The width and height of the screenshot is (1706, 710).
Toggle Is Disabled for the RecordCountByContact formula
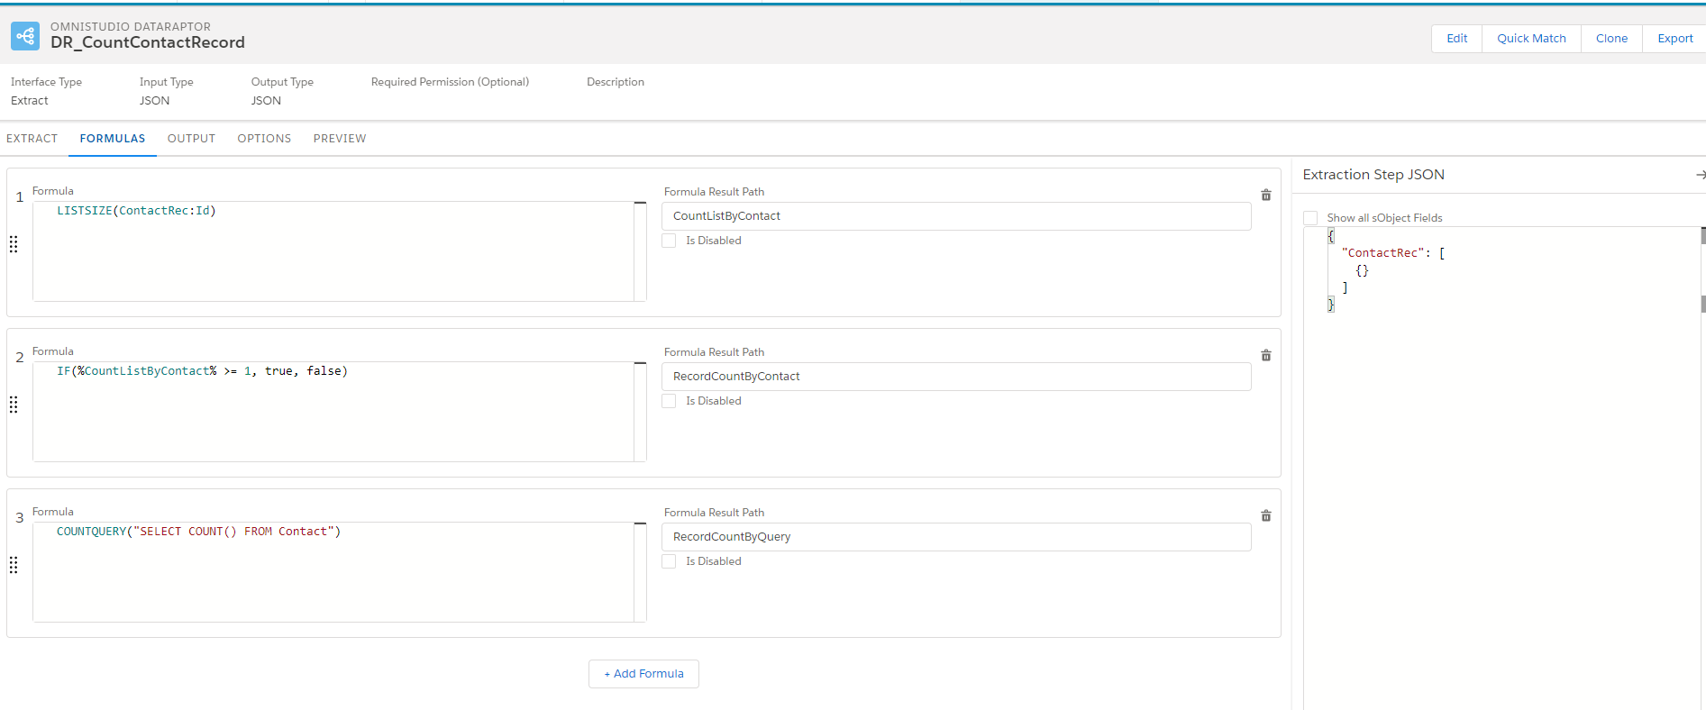pyautogui.click(x=669, y=401)
